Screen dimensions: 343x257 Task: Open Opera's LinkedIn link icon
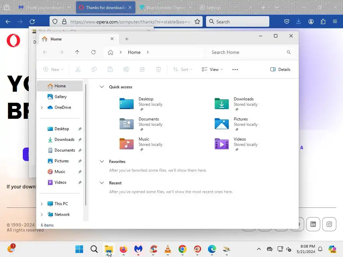click(313, 224)
